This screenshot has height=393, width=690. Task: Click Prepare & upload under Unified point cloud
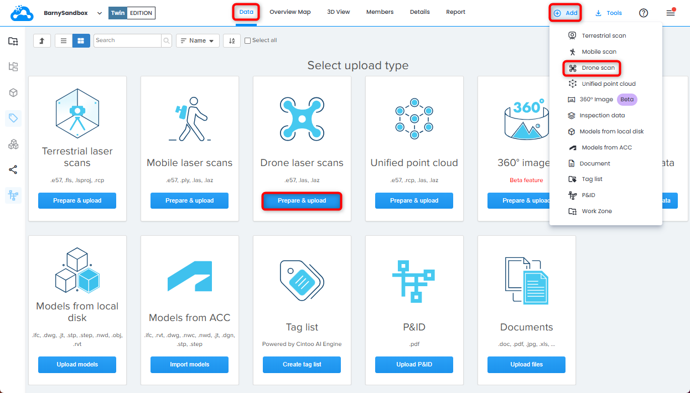(414, 201)
